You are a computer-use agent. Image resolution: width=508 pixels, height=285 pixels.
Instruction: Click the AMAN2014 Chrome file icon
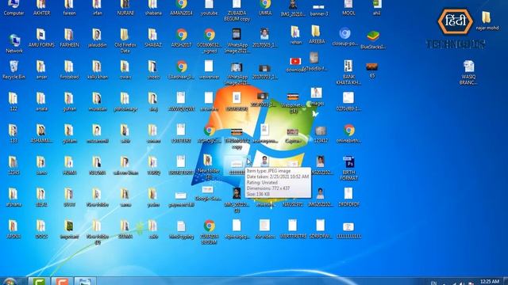182,8
